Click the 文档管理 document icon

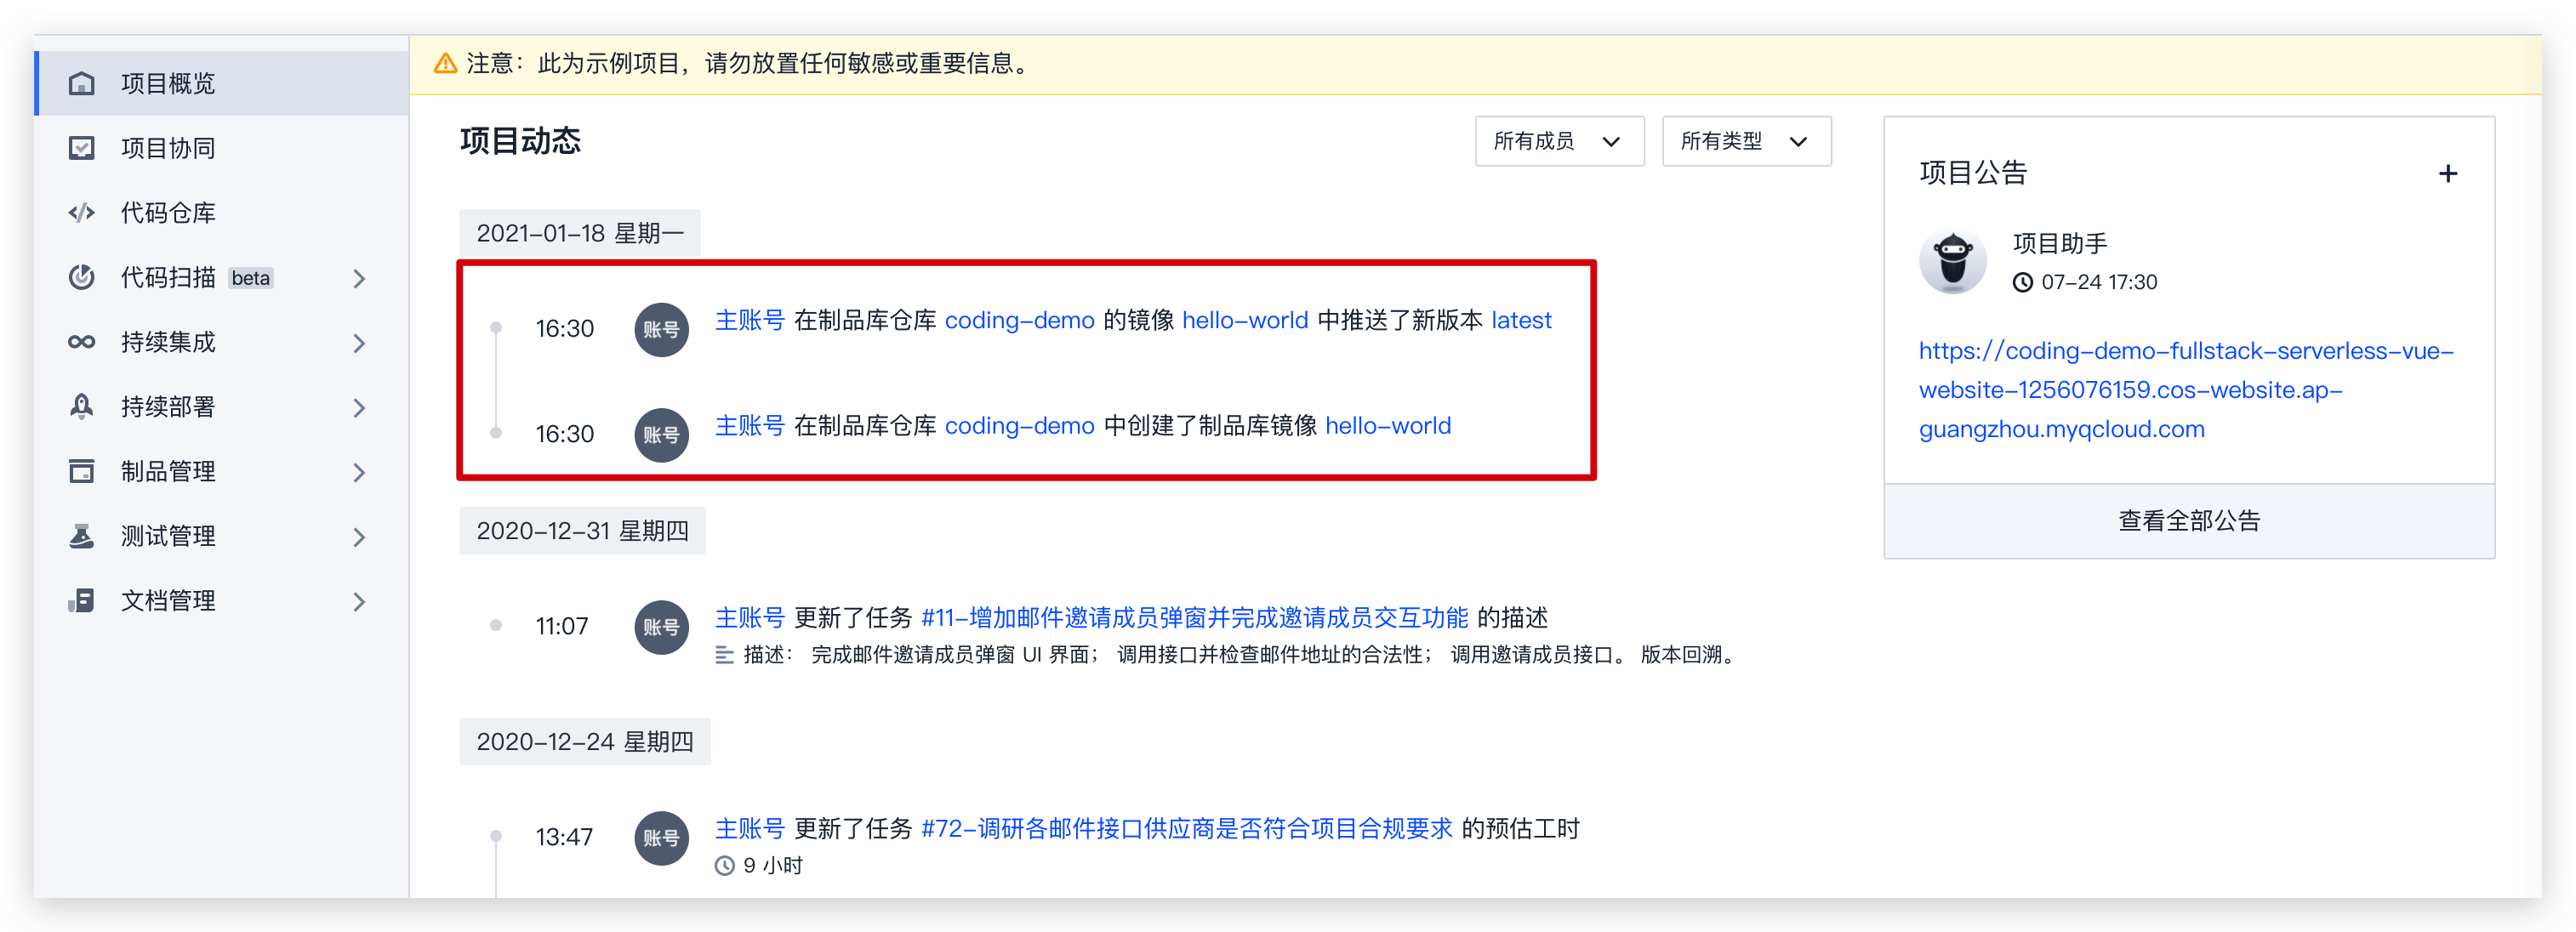point(81,600)
